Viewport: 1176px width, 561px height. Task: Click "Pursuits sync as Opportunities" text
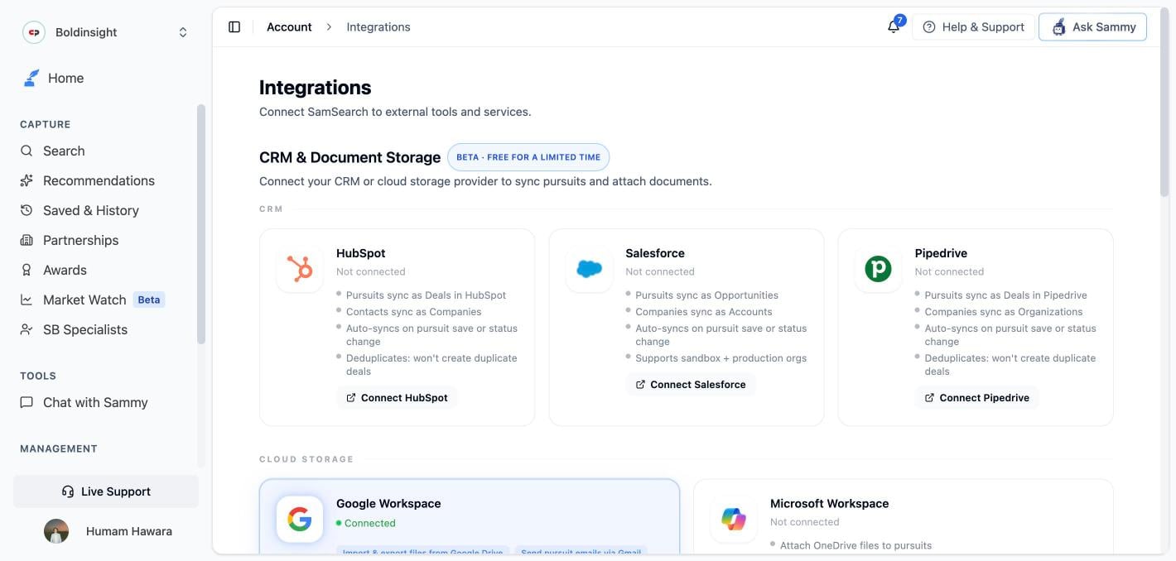(706, 295)
